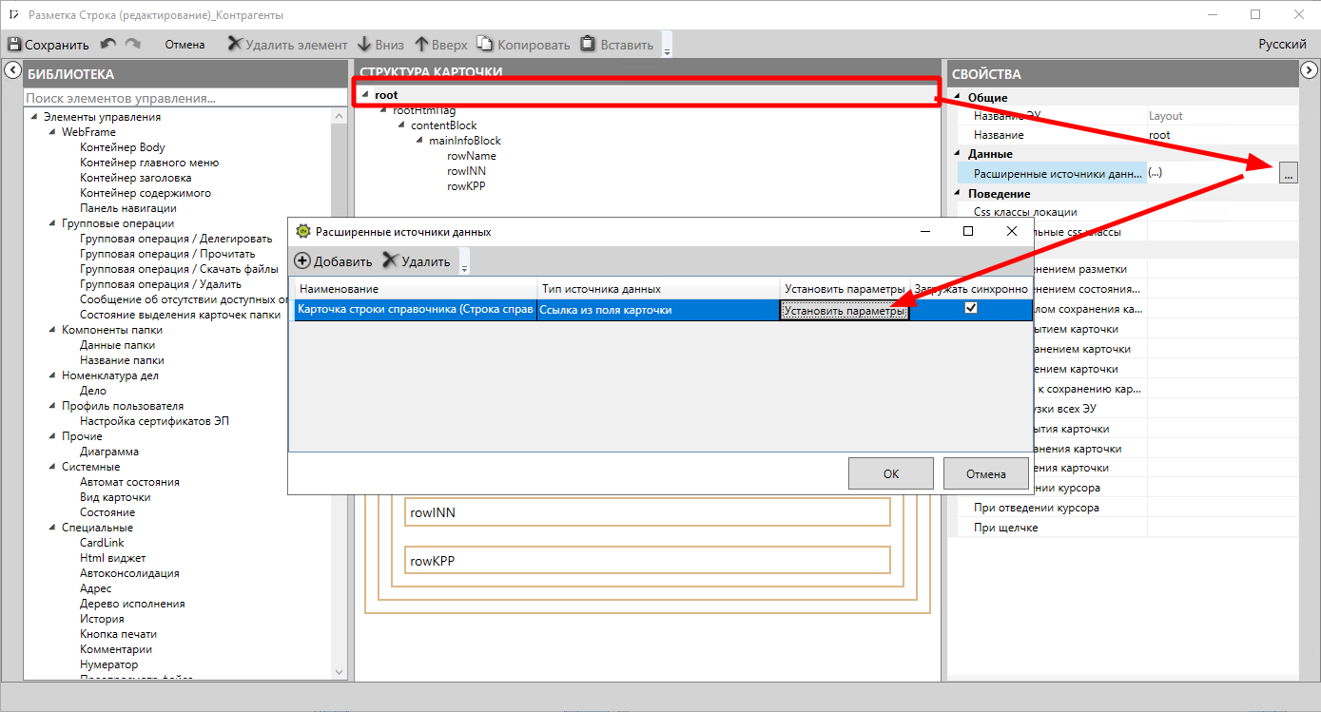
Task: Collapse Групповые операции tree group
Action: [52, 223]
